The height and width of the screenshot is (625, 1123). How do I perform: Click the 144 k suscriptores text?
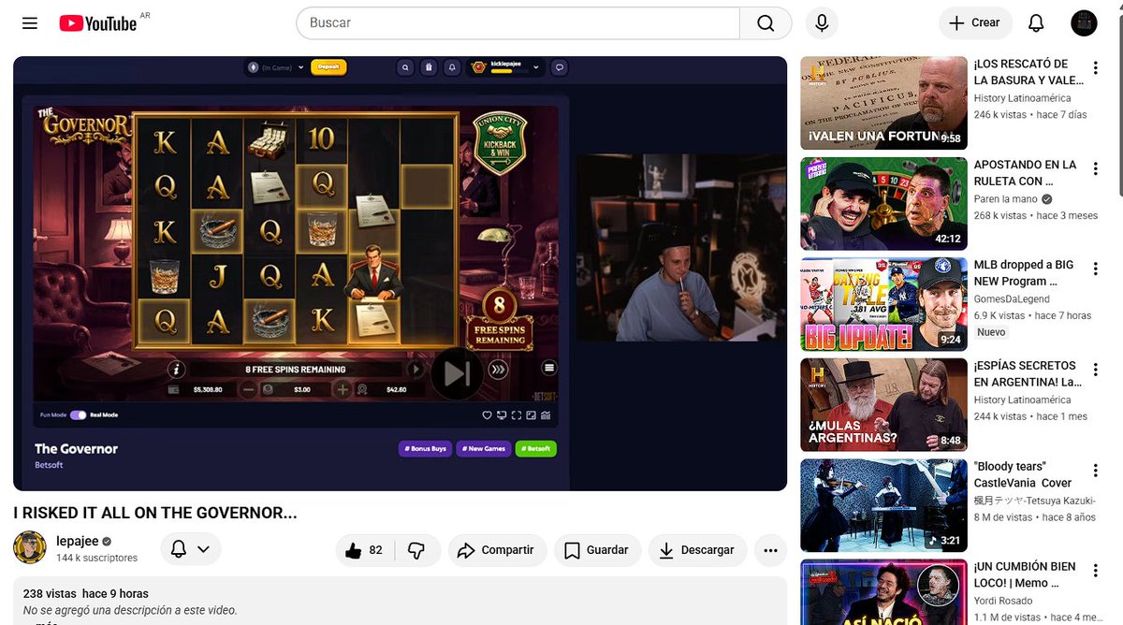click(x=96, y=558)
